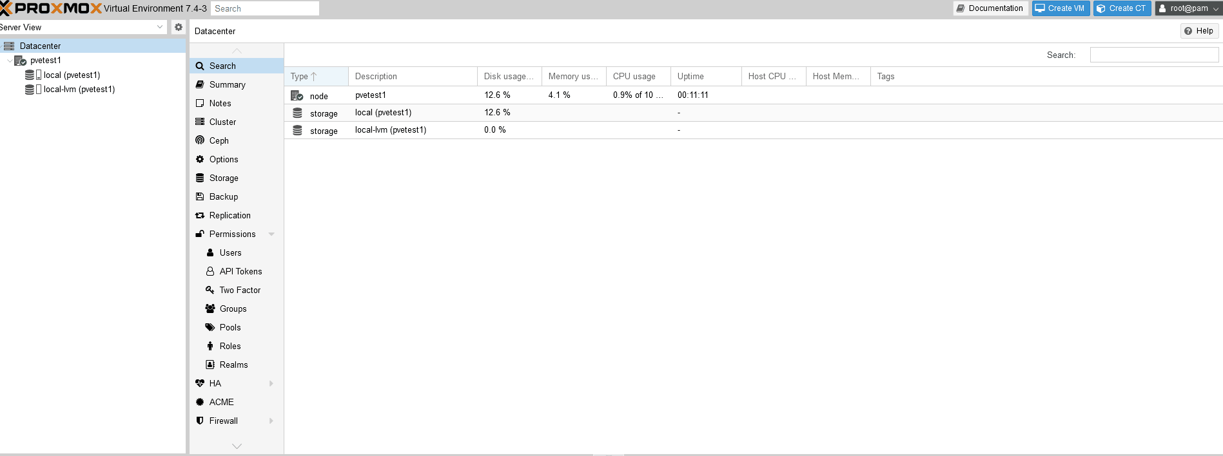Click the Proxmox logo
Viewport: 1223px width, 456px height.
point(51,8)
